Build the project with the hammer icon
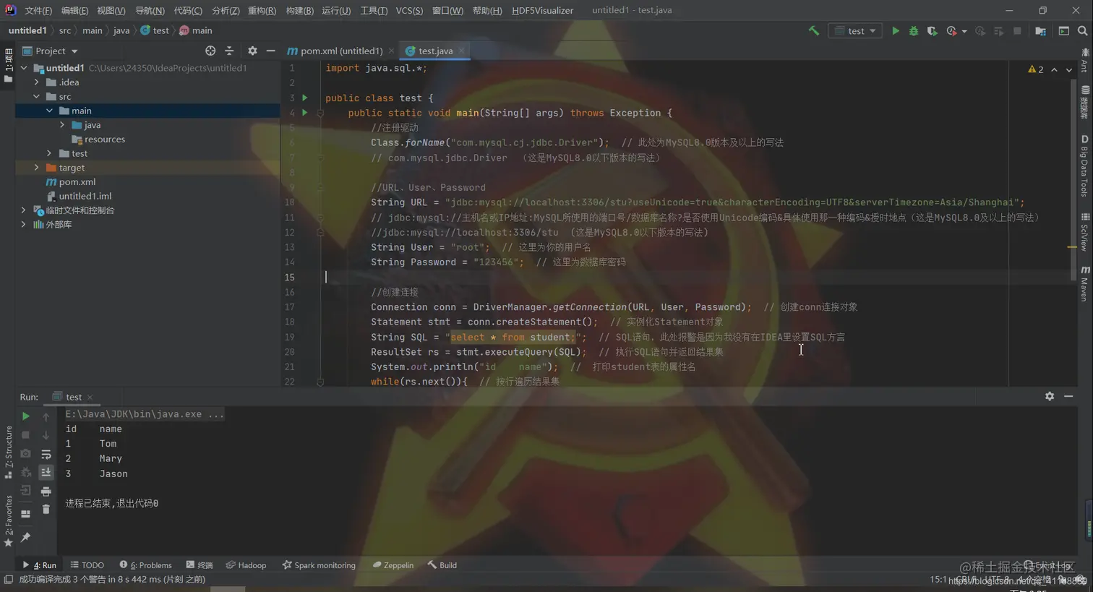This screenshot has width=1093, height=592. click(x=814, y=30)
